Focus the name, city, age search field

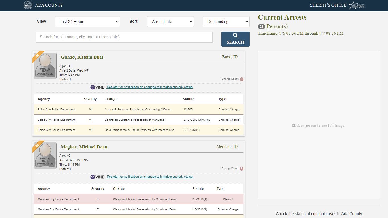pyautogui.click(x=124, y=37)
